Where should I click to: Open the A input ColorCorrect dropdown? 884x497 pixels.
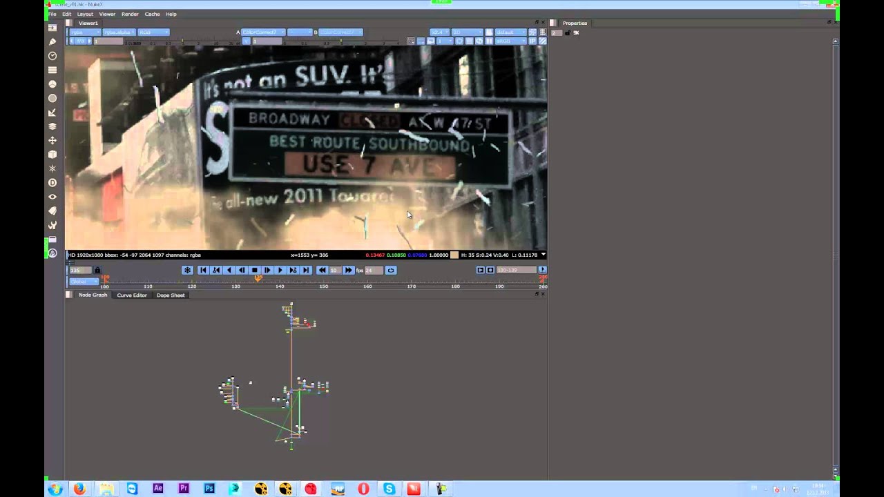[263, 32]
